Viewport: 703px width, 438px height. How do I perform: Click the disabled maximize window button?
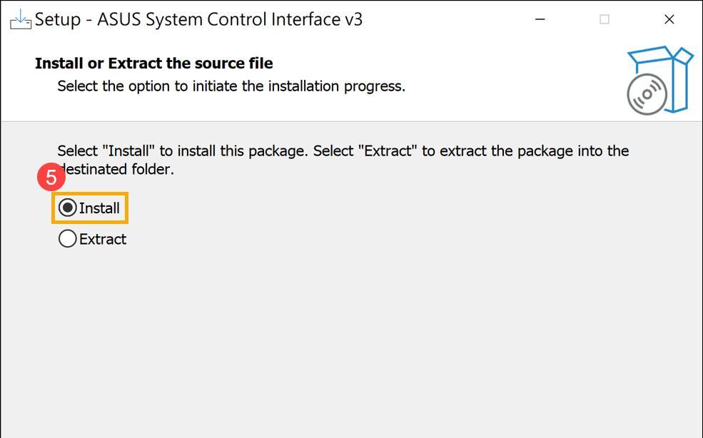click(x=605, y=19)
